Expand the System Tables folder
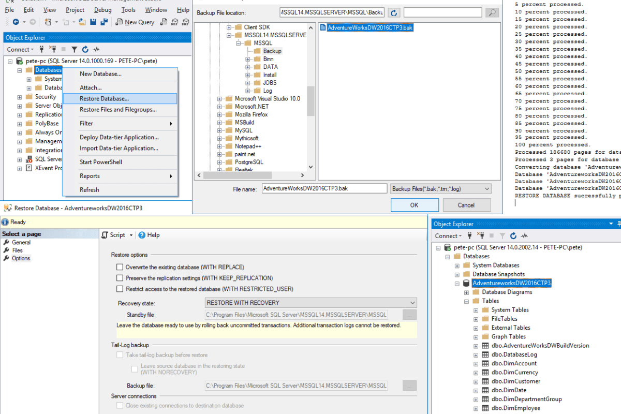Image resolution: width=621 pixels, height=414 pixels. (476, 310)
